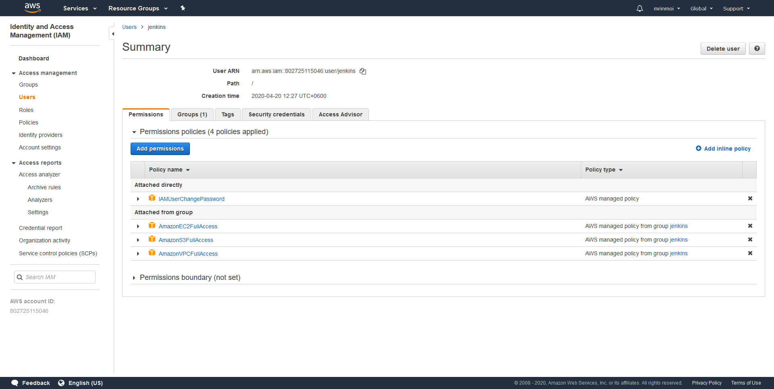774x389 pixels.
Task: Expand the AmazonVPCFullAccess policy row
Action: pos(138,254)
